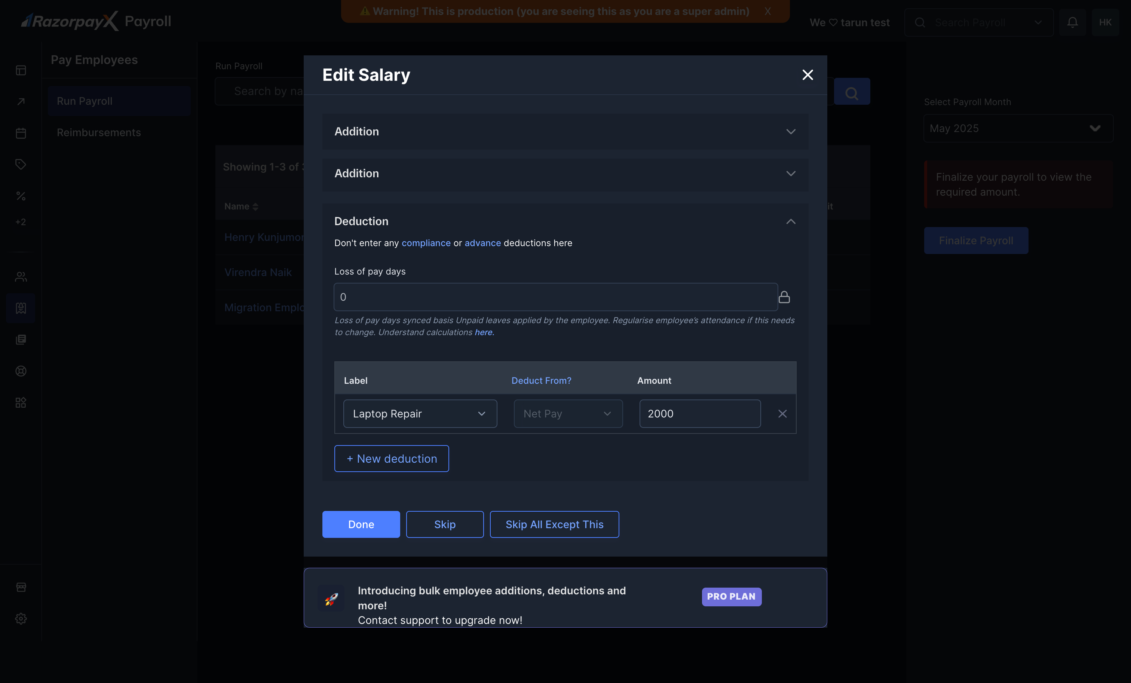Collapse the Deduction section chevron
1131x683 pixels.
[790, 222]
